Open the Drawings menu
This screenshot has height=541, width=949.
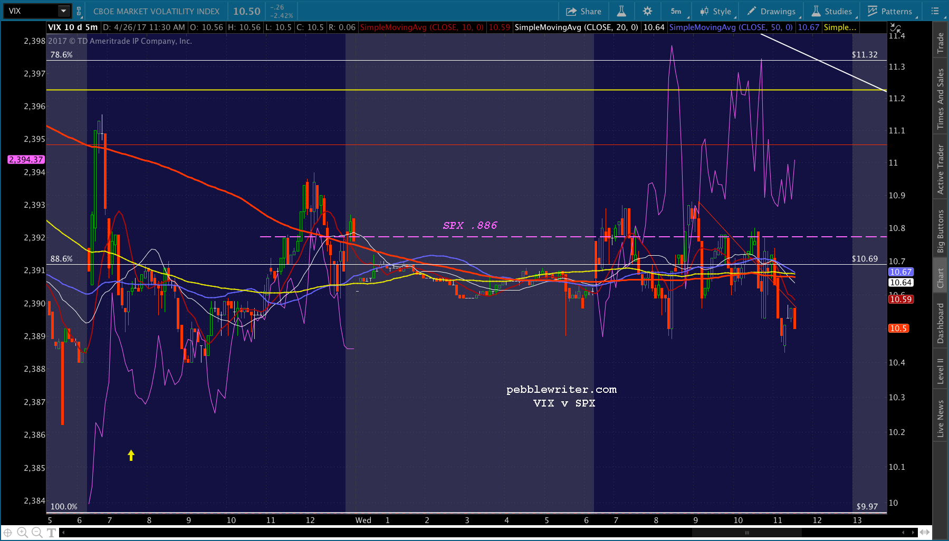pyautogui.click(x=771, y=11)
